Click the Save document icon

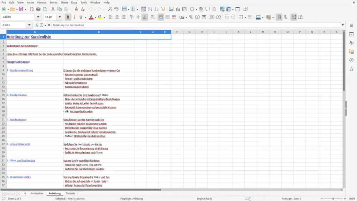point(21,9)
